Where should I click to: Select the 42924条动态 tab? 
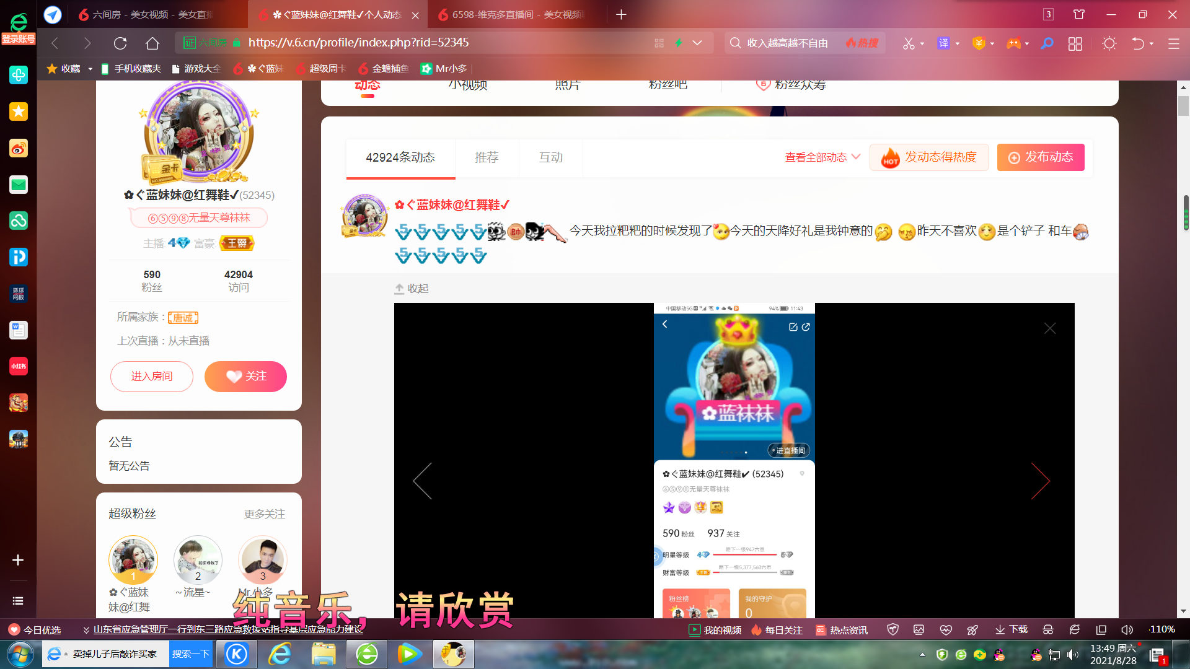click(400, 157)
